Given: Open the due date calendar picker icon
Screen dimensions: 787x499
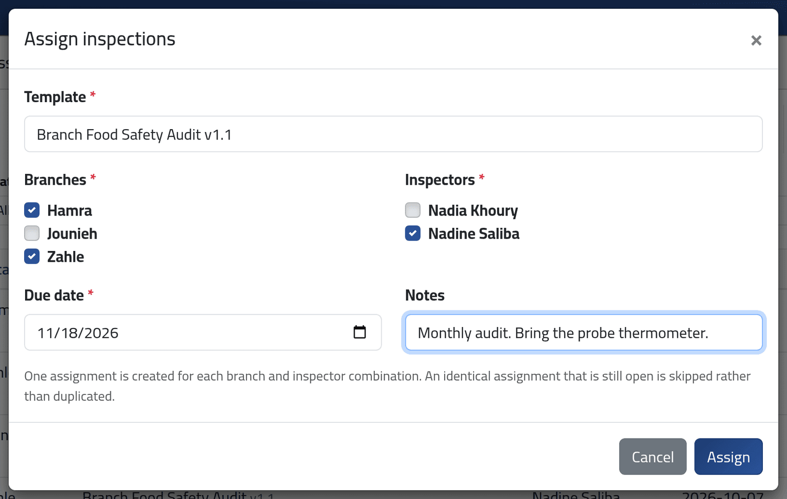Looking at the screenshot, I should 360,333.
